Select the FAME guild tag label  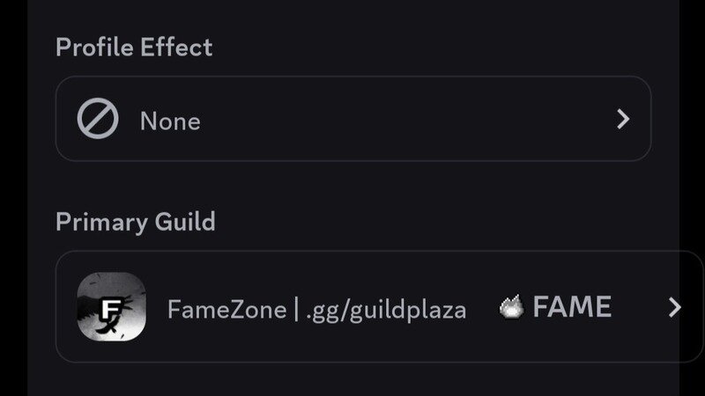[x=572, y=306]
